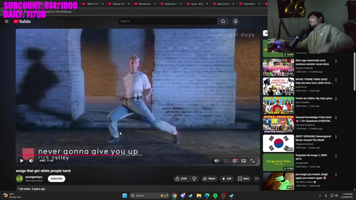This screenshot has width=356, height=200.
Task: Open the movie theme song quiz thumbnail
Action: (278, 86)
